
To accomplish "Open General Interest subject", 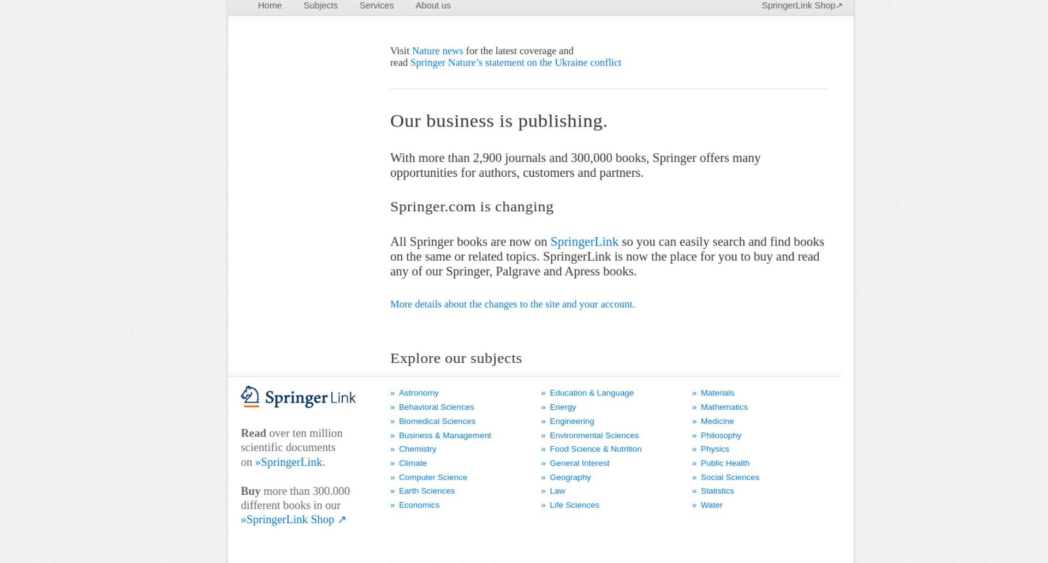I will (x=579, y=463).
